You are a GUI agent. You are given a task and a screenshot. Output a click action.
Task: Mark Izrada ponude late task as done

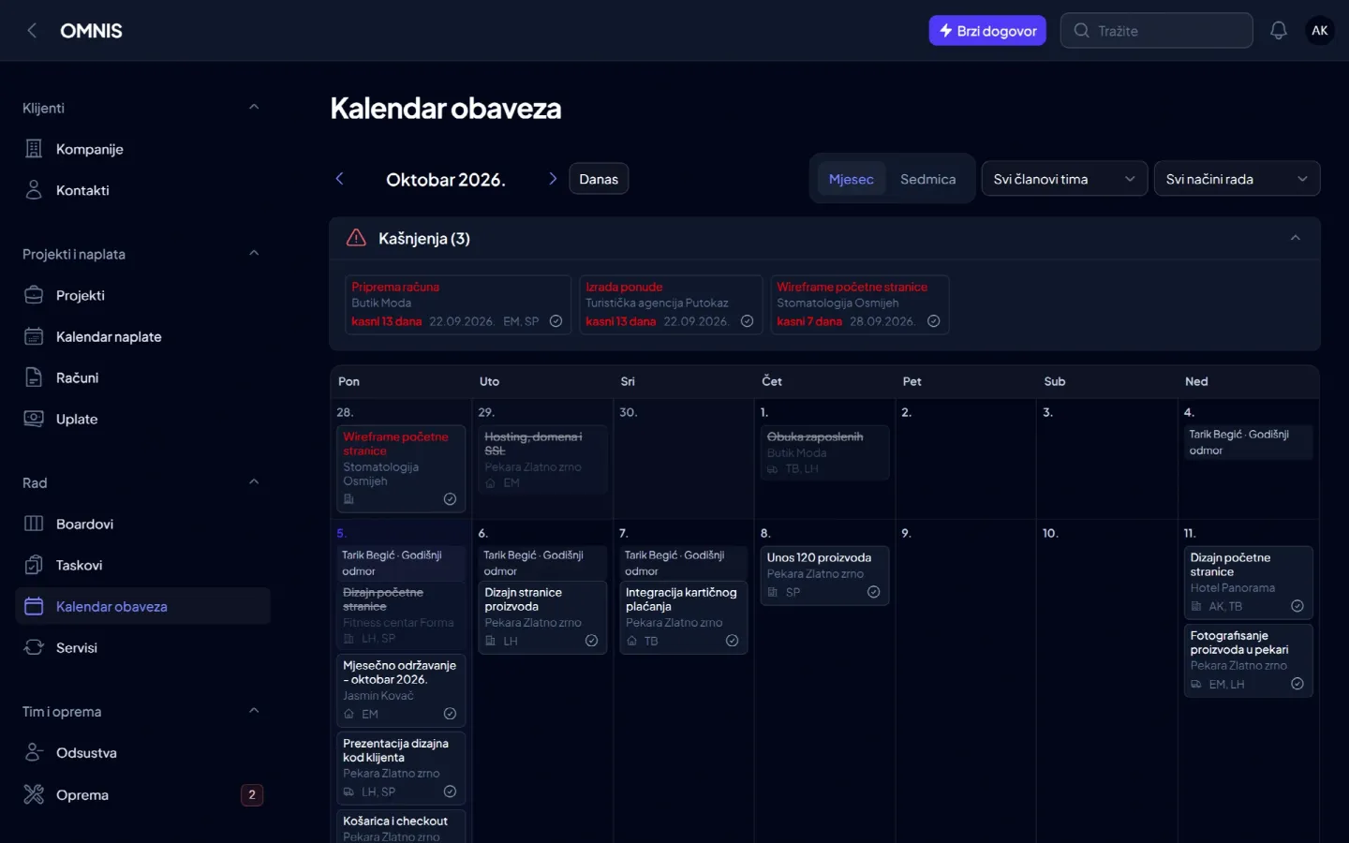(x=747, y=321)
